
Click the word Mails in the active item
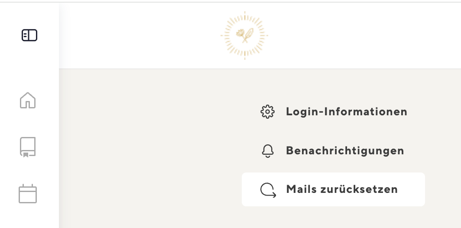(302, 189)
